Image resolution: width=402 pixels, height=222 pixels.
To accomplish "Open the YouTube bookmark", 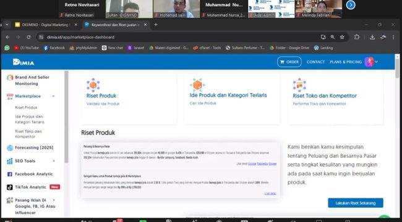I will point(27,48).
